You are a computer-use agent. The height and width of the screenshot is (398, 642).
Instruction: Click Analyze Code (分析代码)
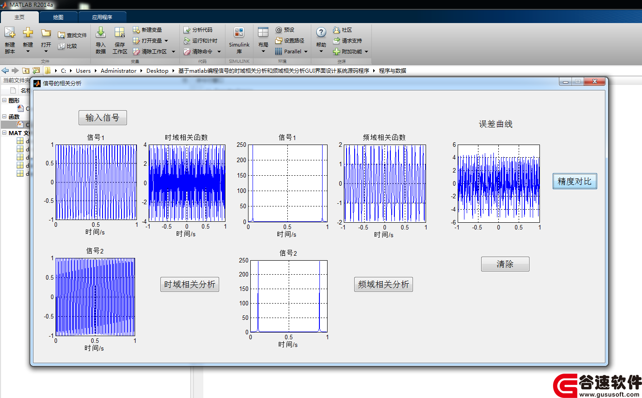pyautogui.click(x=198, y=30)
